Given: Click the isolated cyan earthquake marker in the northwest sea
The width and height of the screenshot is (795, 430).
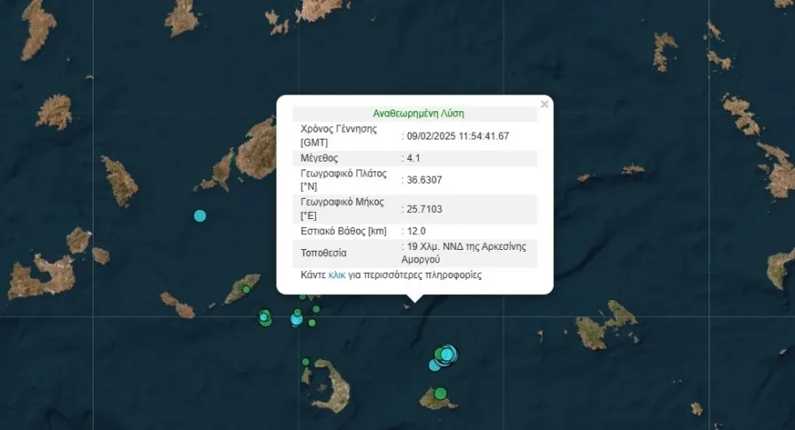Looking at the screenshot, I should click(201, 215).
